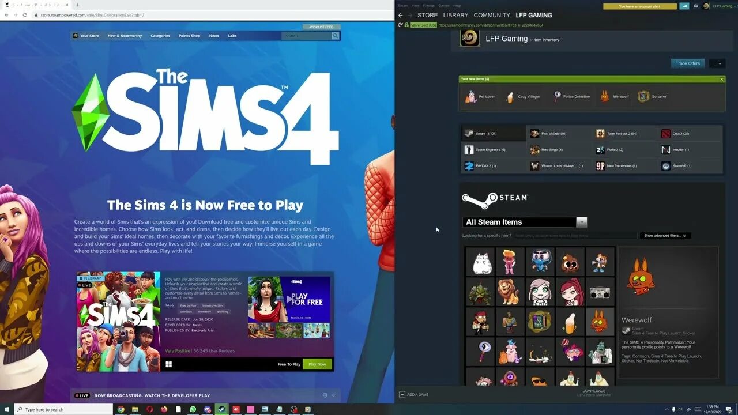Click the Police Detective new item
The image size is (738, 415).
[x=571, y=97]
